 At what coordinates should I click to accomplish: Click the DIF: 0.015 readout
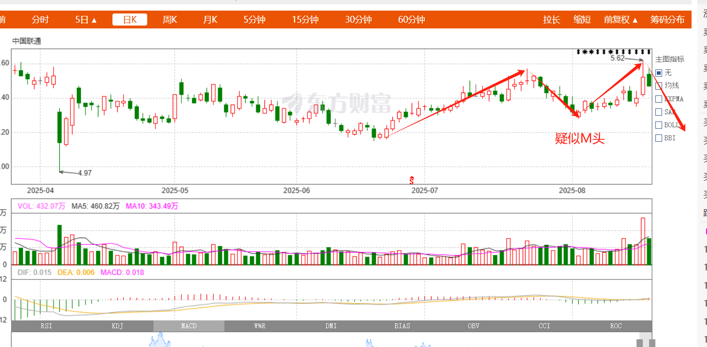tap(34, 272)
